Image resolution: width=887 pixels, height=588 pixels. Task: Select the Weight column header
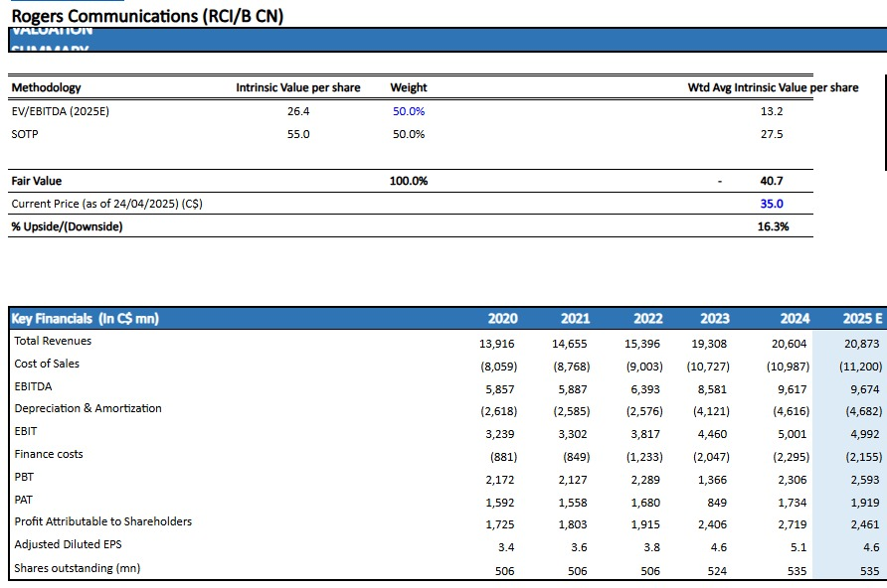[409, 87]
